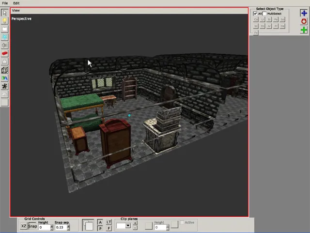
Task: Pick the red brick object tool
Action: tap(4, 53)
